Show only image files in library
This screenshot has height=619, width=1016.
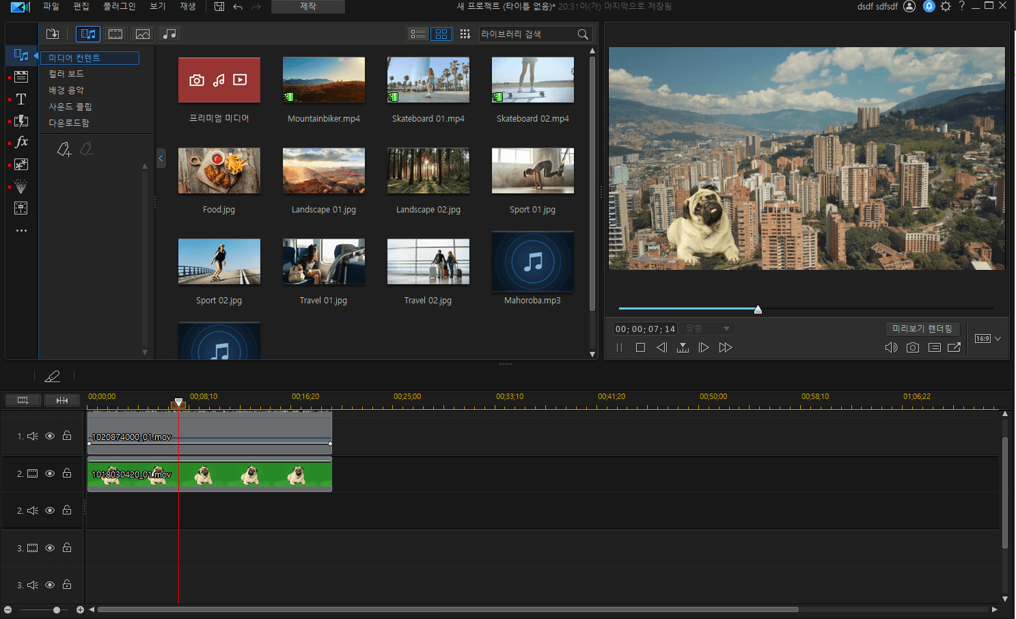coord(143,34)
